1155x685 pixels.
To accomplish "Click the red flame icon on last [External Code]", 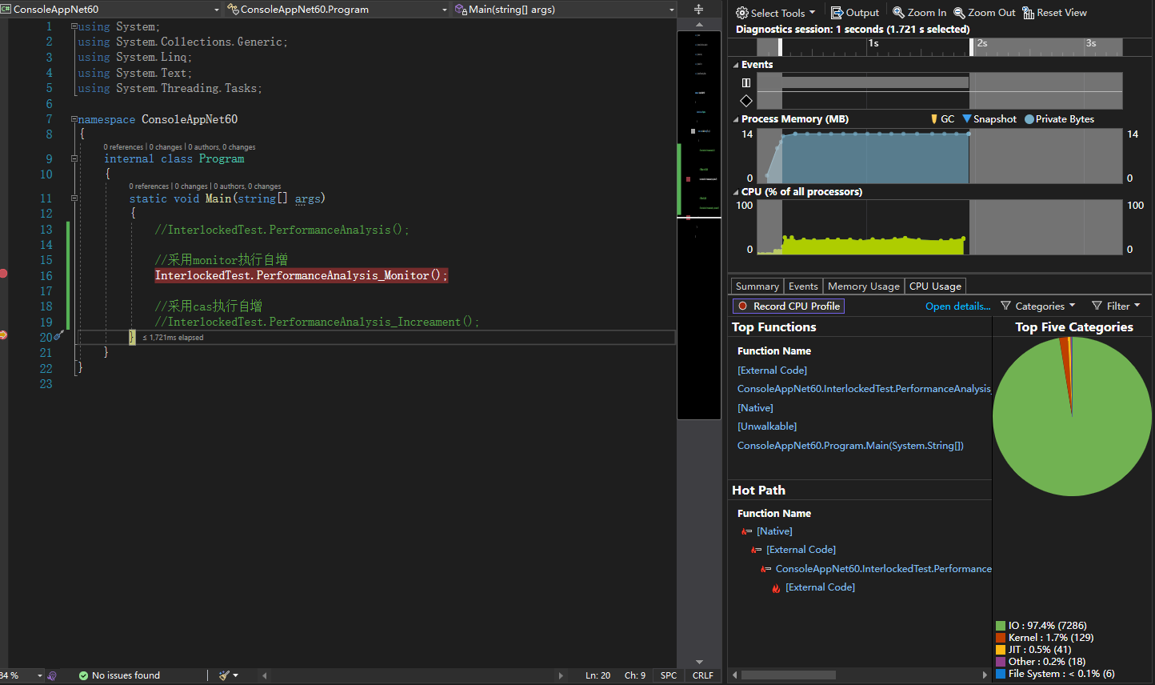I will [776, 588].
